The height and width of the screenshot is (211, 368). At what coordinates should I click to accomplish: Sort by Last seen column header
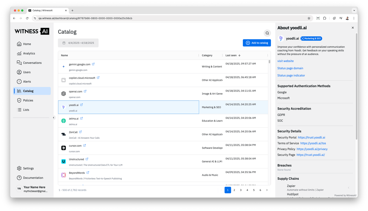pos(233,55)
